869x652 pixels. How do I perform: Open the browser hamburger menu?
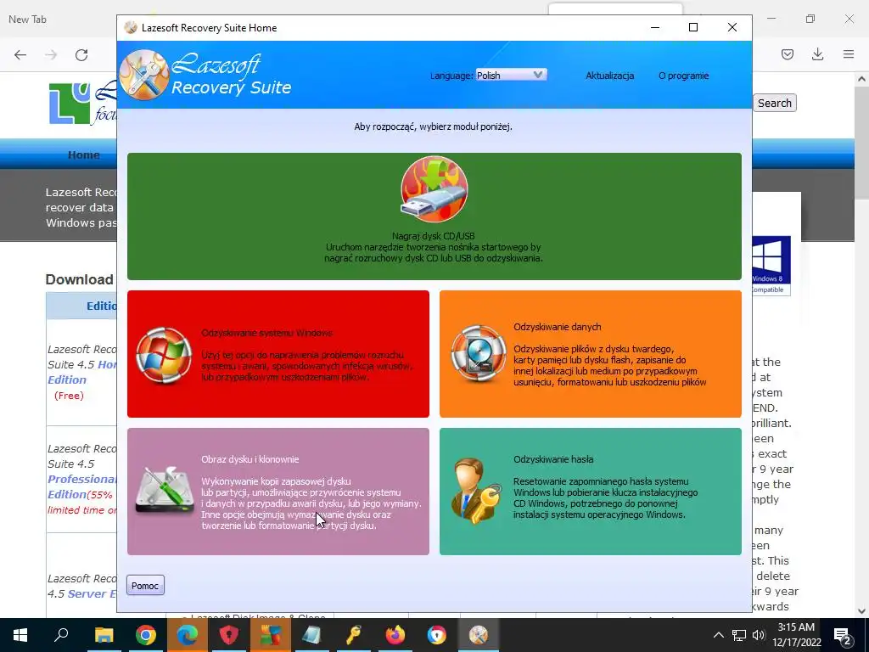pyautogui.click(x=849, y=54)
